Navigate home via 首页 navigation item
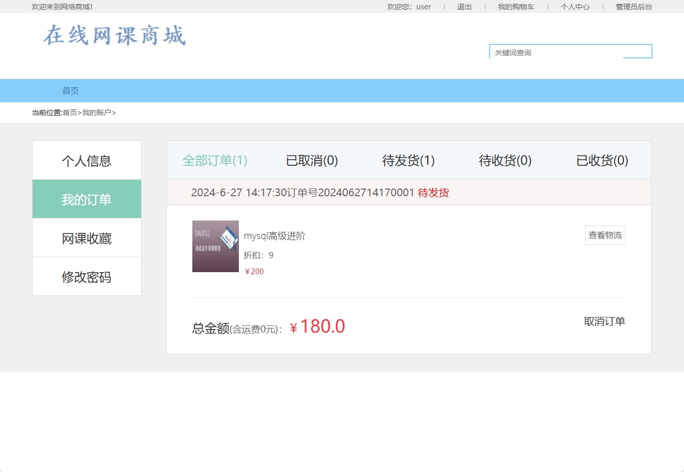Viewport: 684px width, 472px height. pos(70,90)
